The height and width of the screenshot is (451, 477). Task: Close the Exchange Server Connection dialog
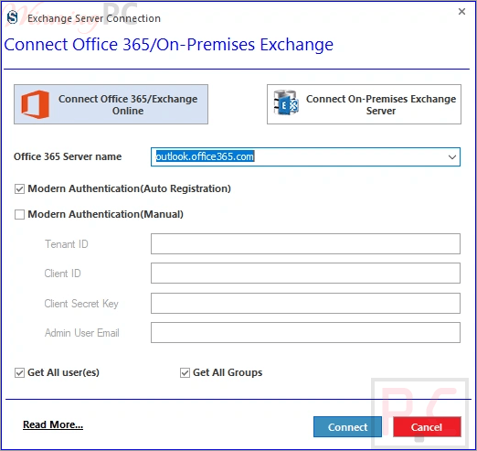click(x=461, y=12)
